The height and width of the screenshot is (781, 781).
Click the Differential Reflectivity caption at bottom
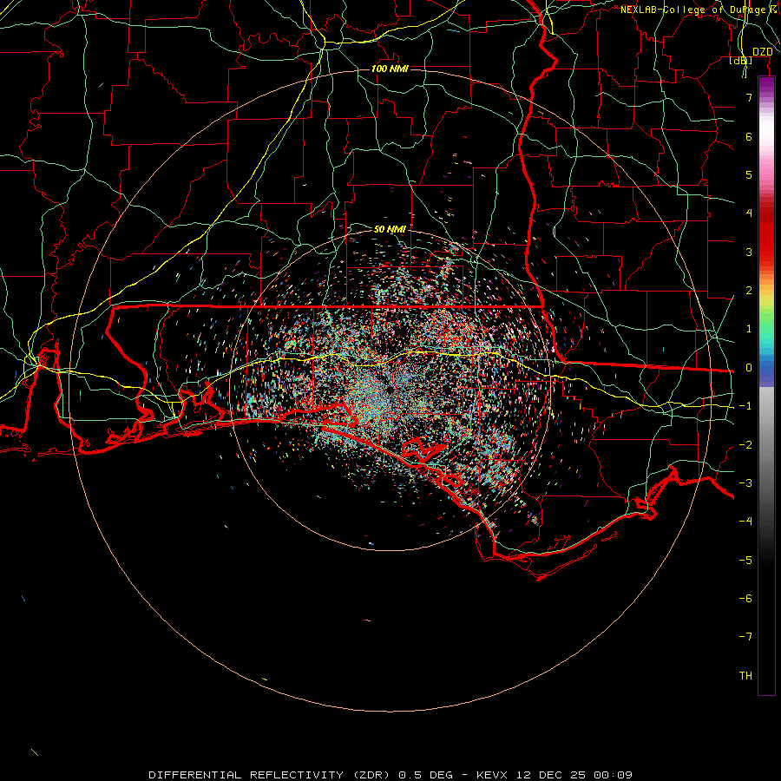pyautogui.click(x=390, y=775)
